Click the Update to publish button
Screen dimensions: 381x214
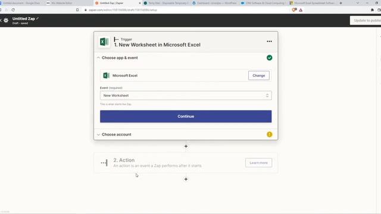366,20
